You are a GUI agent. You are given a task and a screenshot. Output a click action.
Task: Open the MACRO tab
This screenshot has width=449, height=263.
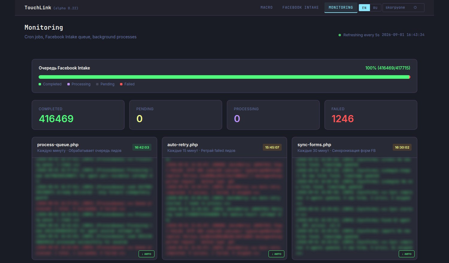click(266, 7)
